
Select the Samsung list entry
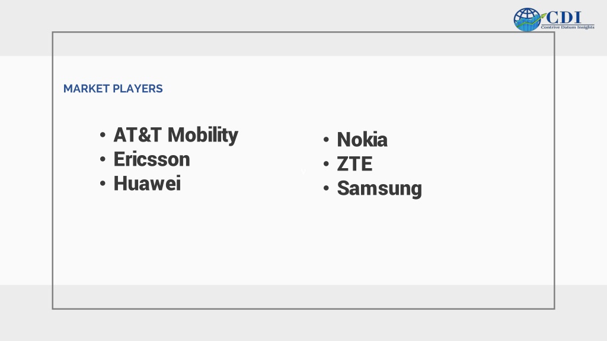pyautogui.click(x=379, y=188)
